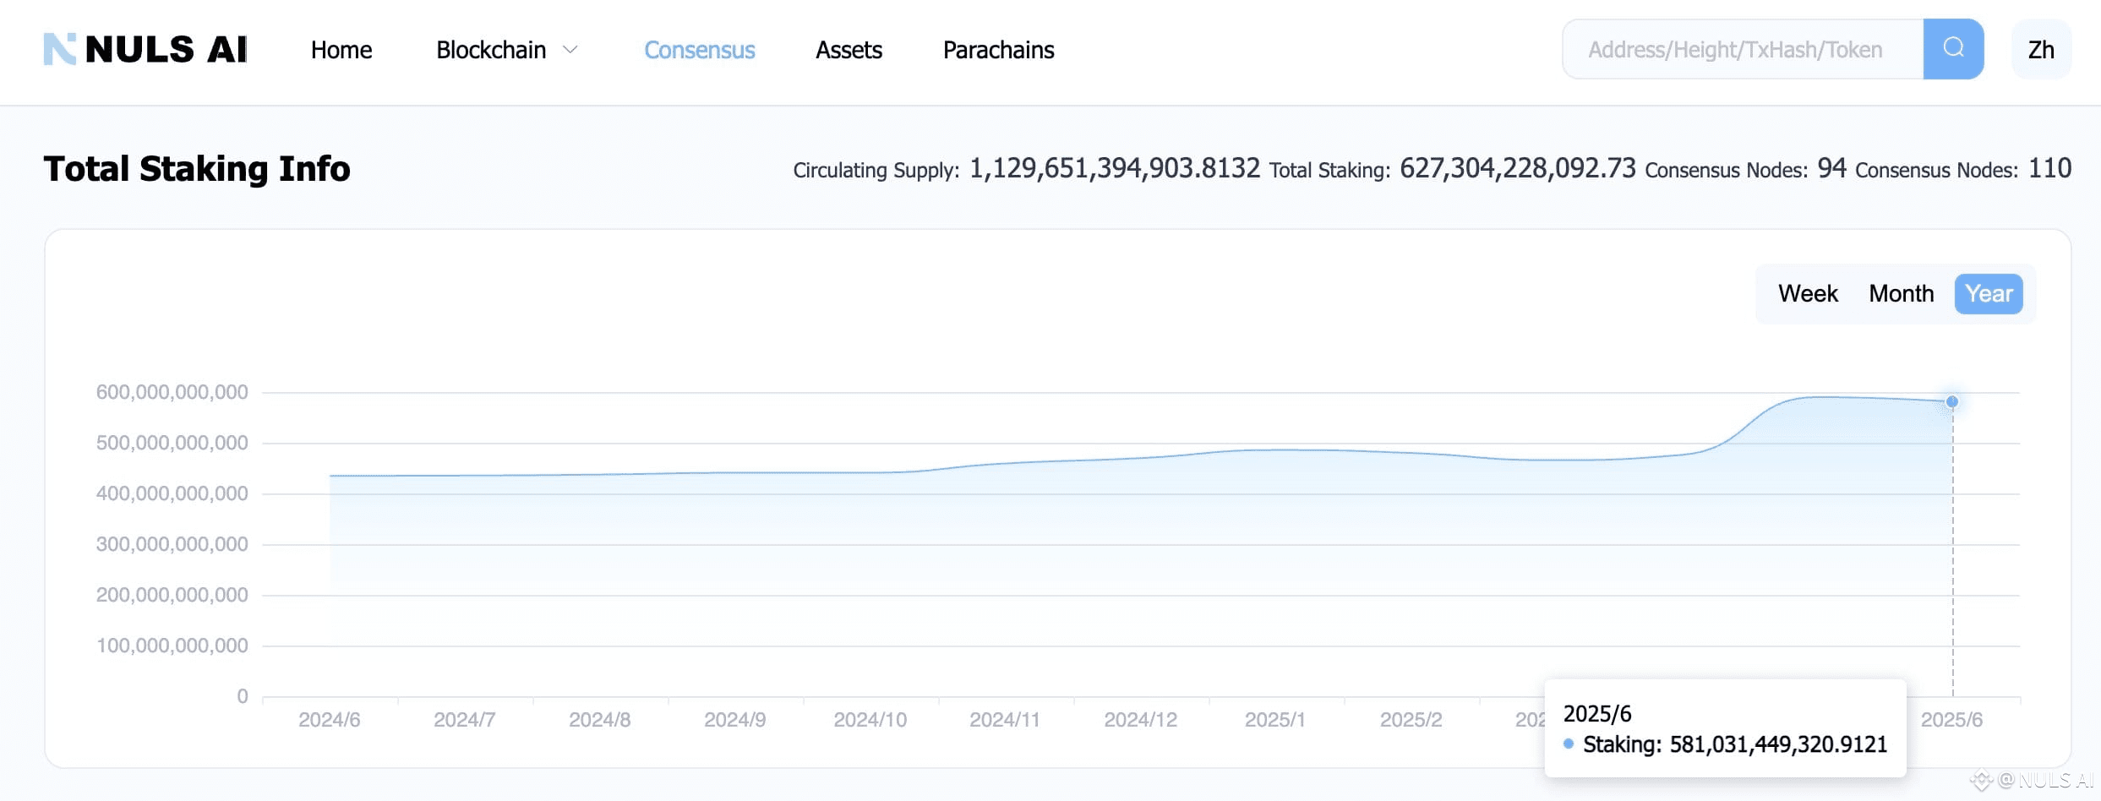Image resolution: width=2101 pixels, height=801 pixels.
Task: Go to the Home page
Action: pyautogui.click(x=341, y=50)
